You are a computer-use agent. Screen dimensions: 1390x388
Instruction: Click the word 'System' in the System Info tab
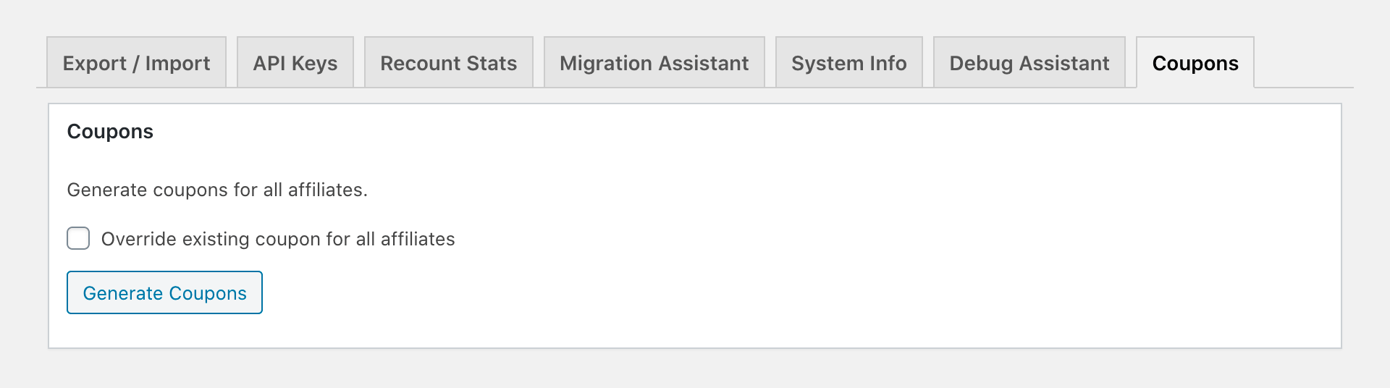[x=827, y=64]
